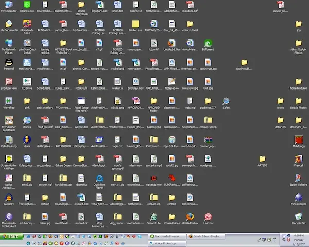Screen dimensions: 309x247
Task: Launch the QuickTime Player shortcut
Action: pyautogui.click(x=99, y=178)
